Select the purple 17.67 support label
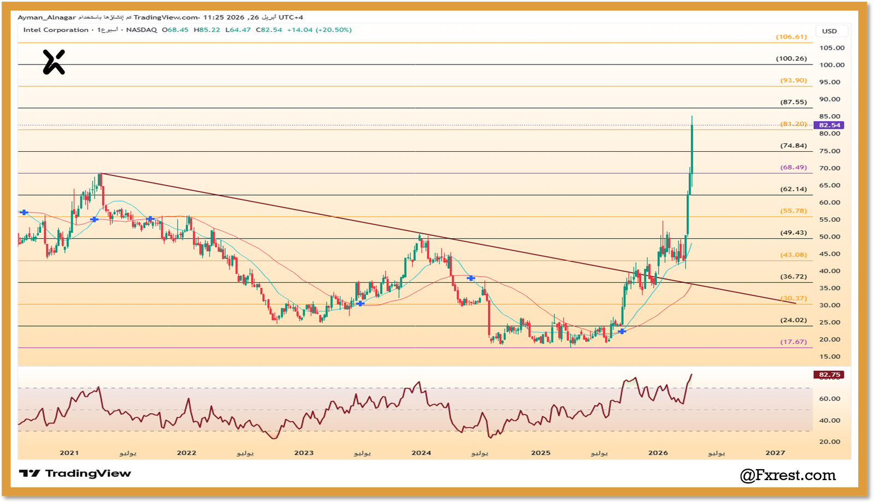The height and width of the screenshot is (503, 874). [x=793, y=342]
